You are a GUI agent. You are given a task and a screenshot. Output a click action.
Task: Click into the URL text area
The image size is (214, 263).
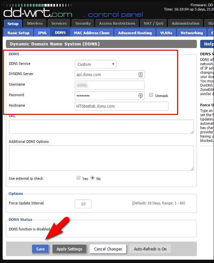tap(101, 127)
